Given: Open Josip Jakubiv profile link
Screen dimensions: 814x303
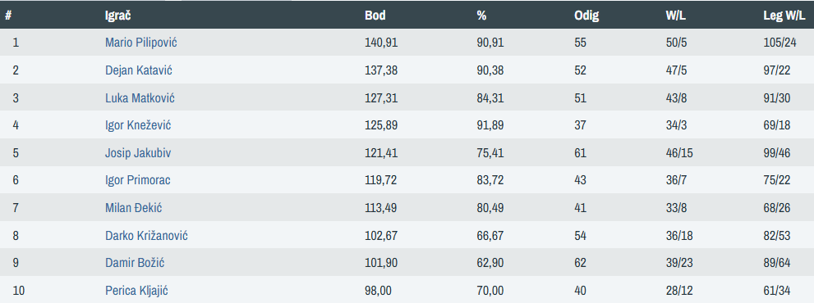Looking at the screenshot, I should [138, 153].
